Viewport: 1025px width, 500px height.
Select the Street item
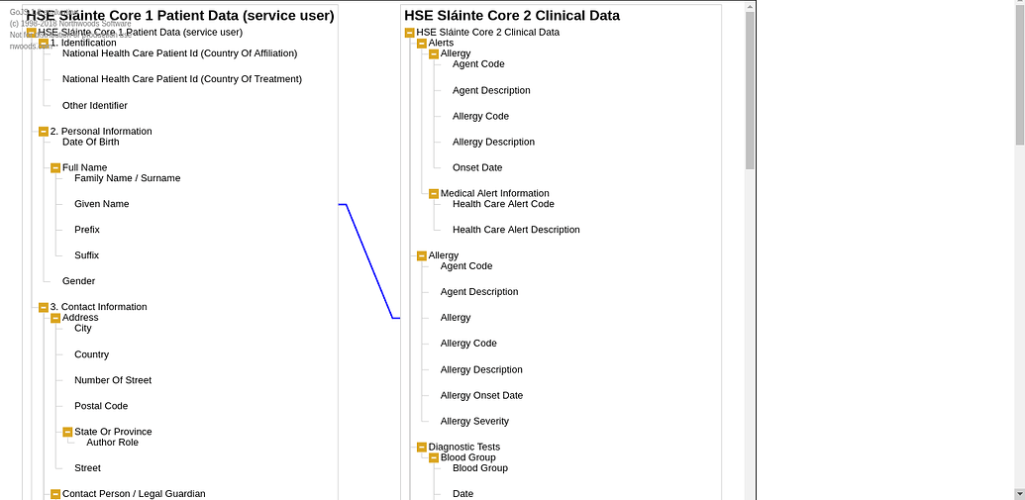pyautogui.click(x=87, y=468)
